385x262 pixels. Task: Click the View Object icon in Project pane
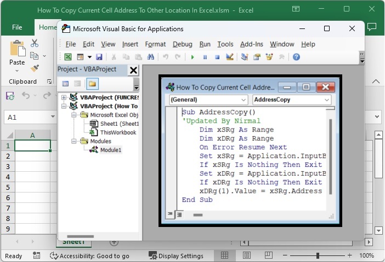(x=77, y=84)
